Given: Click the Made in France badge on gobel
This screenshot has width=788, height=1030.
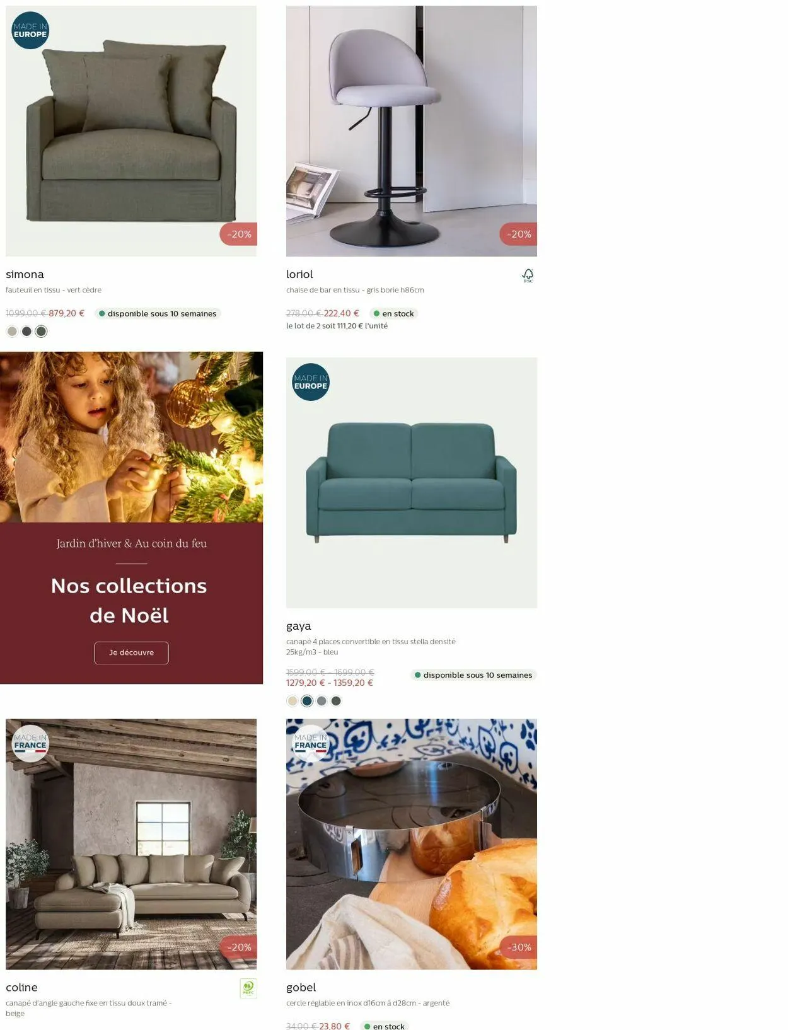Looking at the screenshot, I should tap(311, 743).
